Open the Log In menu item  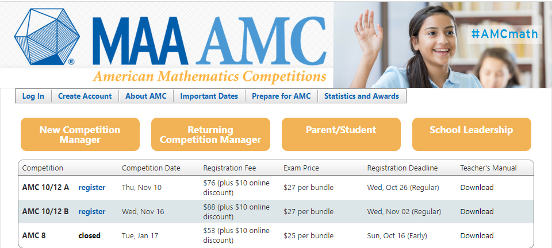[x=33, y=96]
